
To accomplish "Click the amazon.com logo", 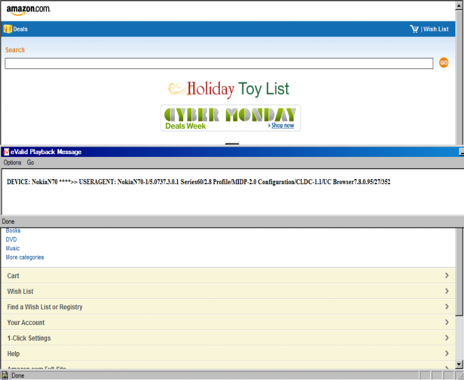I will pyautogui.click(x=28, y=10).
